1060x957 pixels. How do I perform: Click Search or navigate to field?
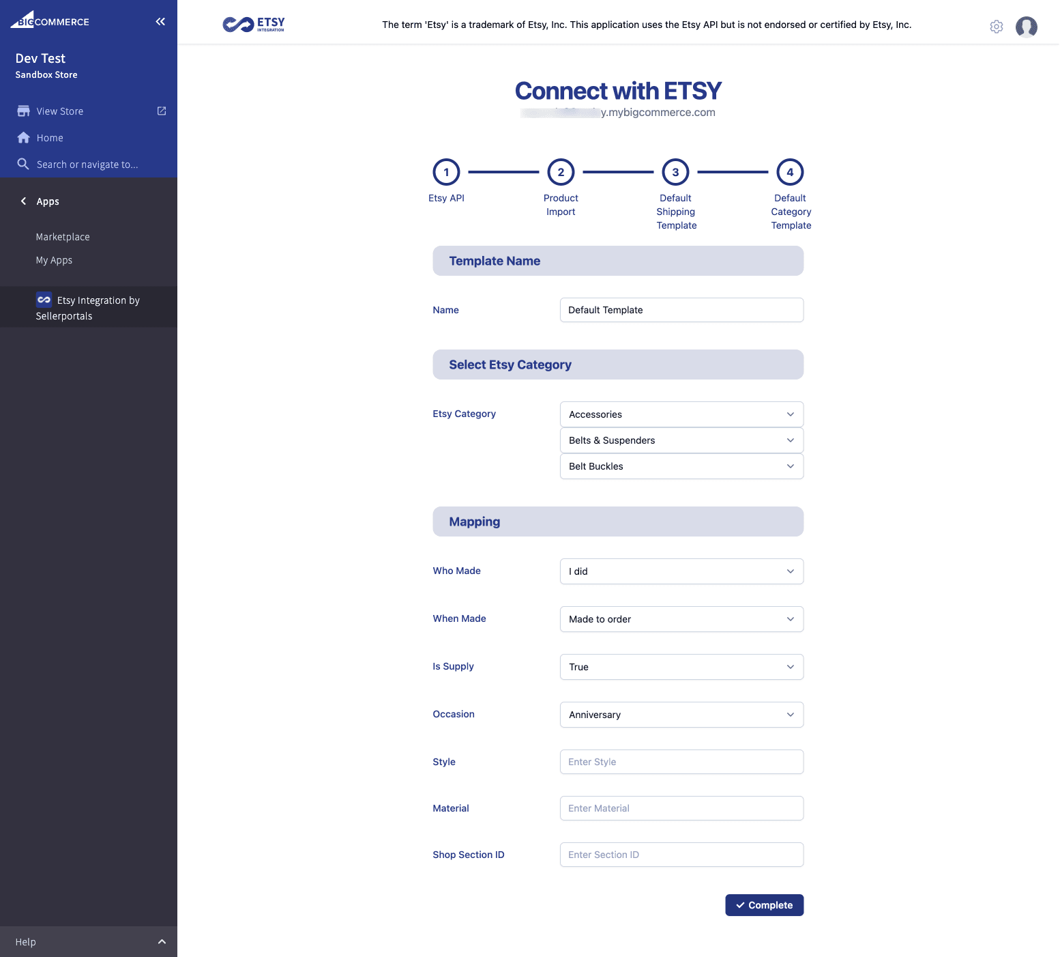click(x=87, y=165)
